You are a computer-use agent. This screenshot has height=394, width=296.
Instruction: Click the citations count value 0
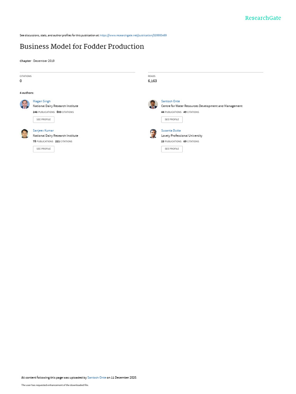click(x=21, y=81)
